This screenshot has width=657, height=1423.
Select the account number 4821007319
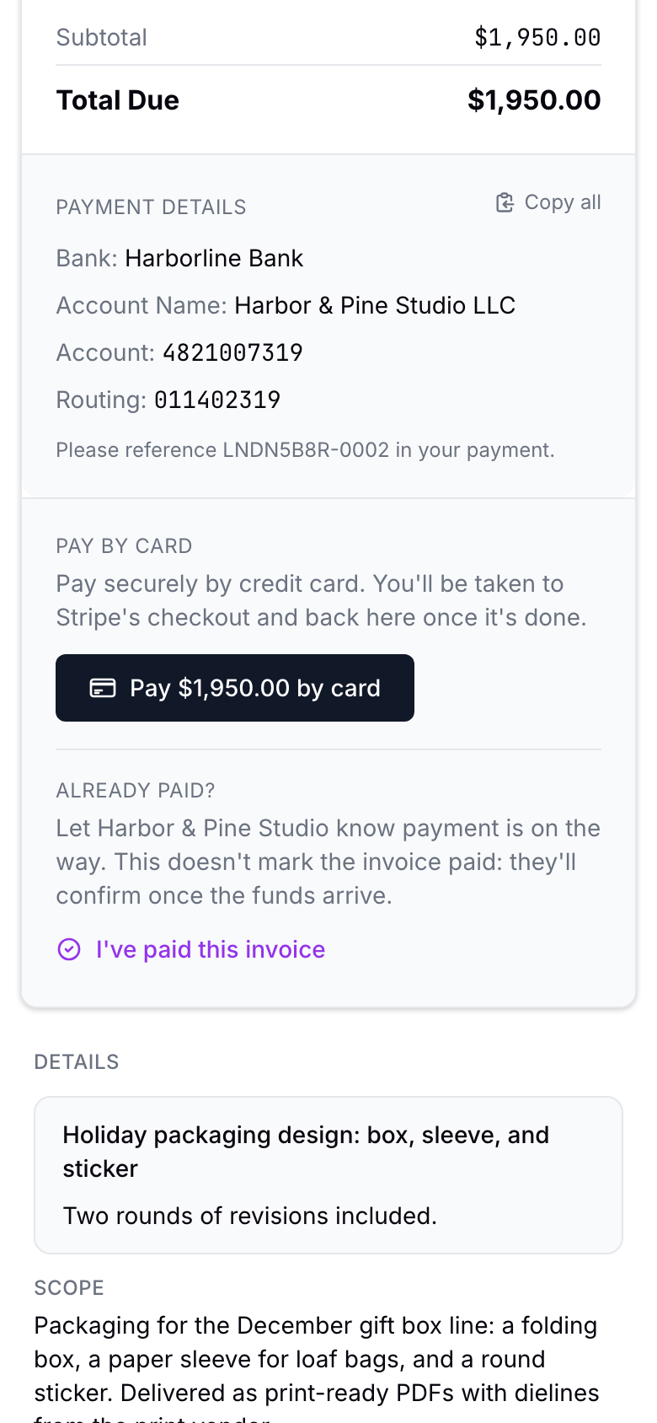[x=232, y=352]
